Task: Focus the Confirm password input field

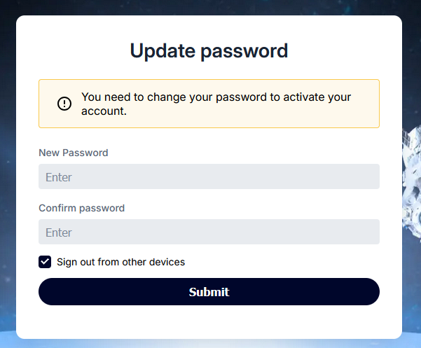Action: coord(209,232)
